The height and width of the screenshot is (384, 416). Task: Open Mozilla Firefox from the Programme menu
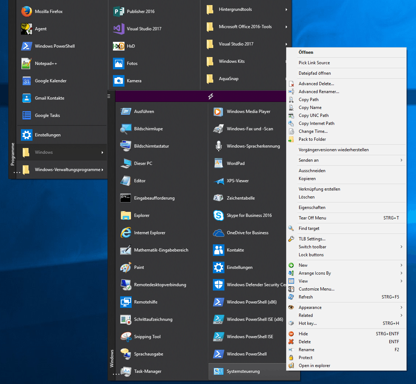tap(62, 12)
